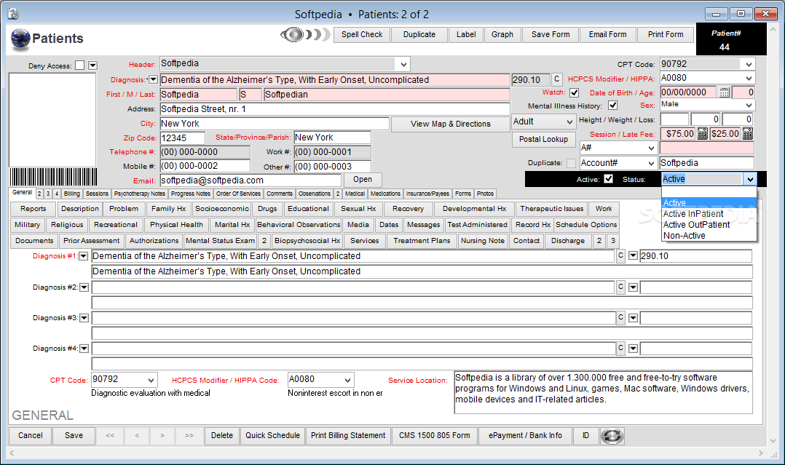This screenshot has height=465, width=785.
Task: Open Diagnosis #1 label dropdown arrow
Action: click(x=84, y=256)
